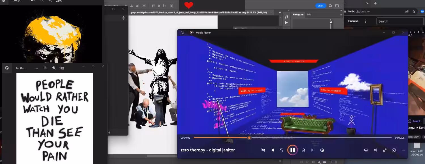The height and width of the screenshot is (164, 425).
Task: Switch Media Player to mini player
Action: [x=394, y=150]
